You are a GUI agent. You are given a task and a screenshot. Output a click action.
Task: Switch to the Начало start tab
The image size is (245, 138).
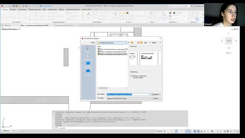point(7,25)
